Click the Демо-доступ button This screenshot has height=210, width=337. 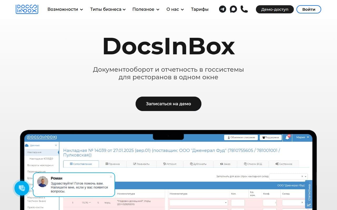click(275, 9)
